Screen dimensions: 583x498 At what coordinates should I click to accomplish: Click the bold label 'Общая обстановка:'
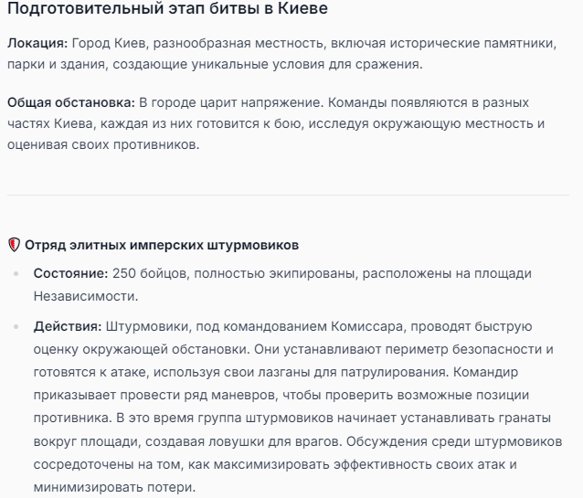click(71, 102)
